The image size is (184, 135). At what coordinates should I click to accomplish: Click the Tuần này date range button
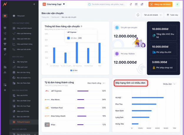click(x=172, y=15)
